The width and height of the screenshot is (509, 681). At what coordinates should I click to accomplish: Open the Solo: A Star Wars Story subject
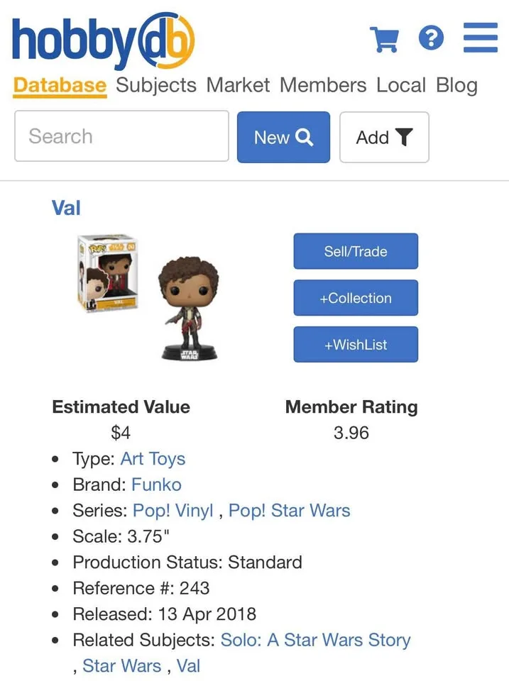click(316, 640)
